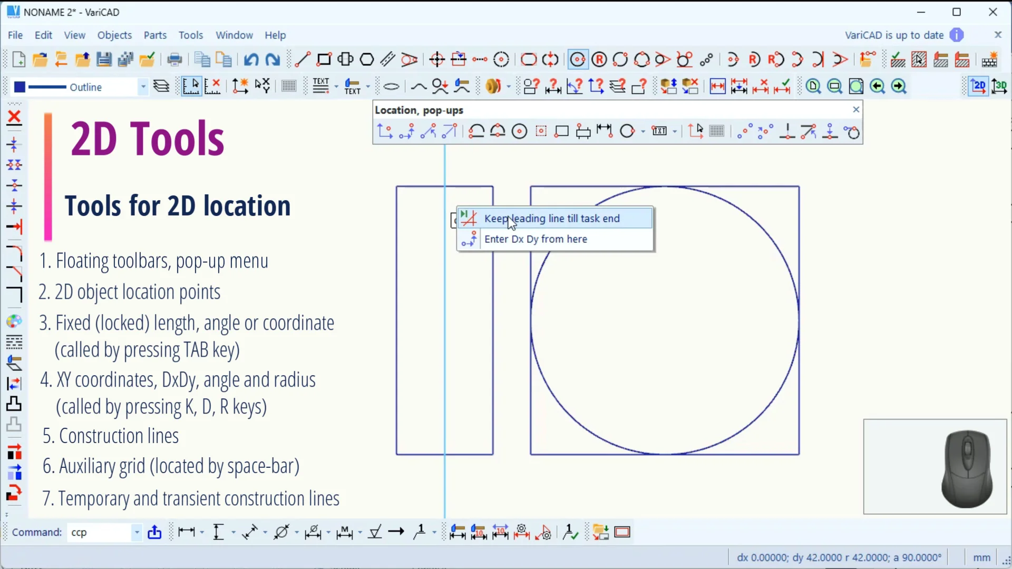The height and width of the screenshot is (569, 1012).
Task: Click the Undo arrow icon
Action: [x=251, y=60]
